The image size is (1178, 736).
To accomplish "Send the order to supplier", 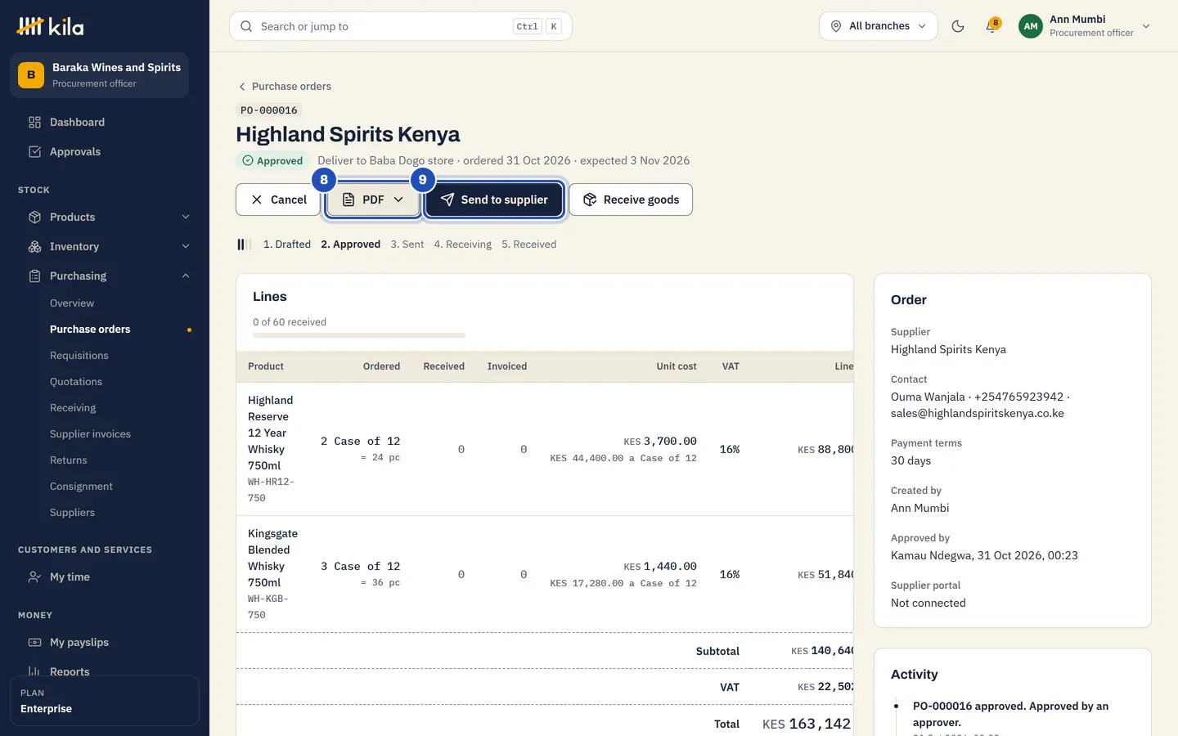I will point(494,200).
